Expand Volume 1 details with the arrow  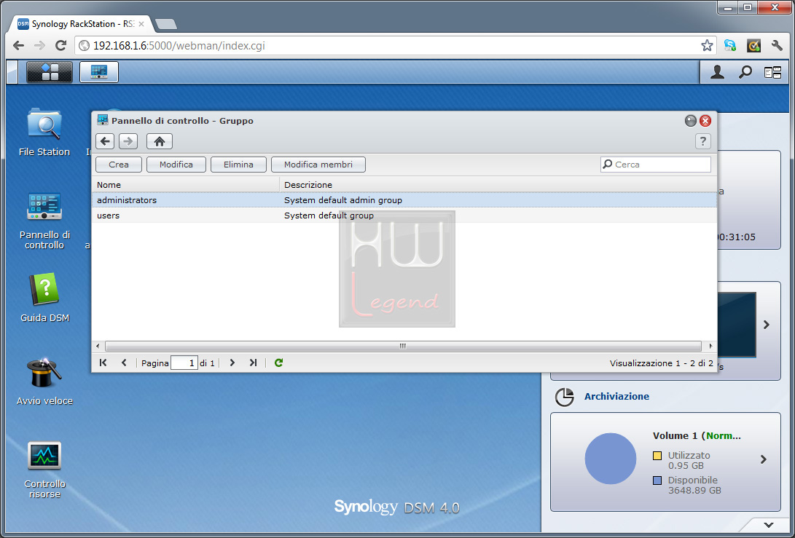click(764, 459)
